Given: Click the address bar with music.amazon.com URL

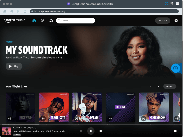Looking at the screenshot, I should tap(104, 11).
